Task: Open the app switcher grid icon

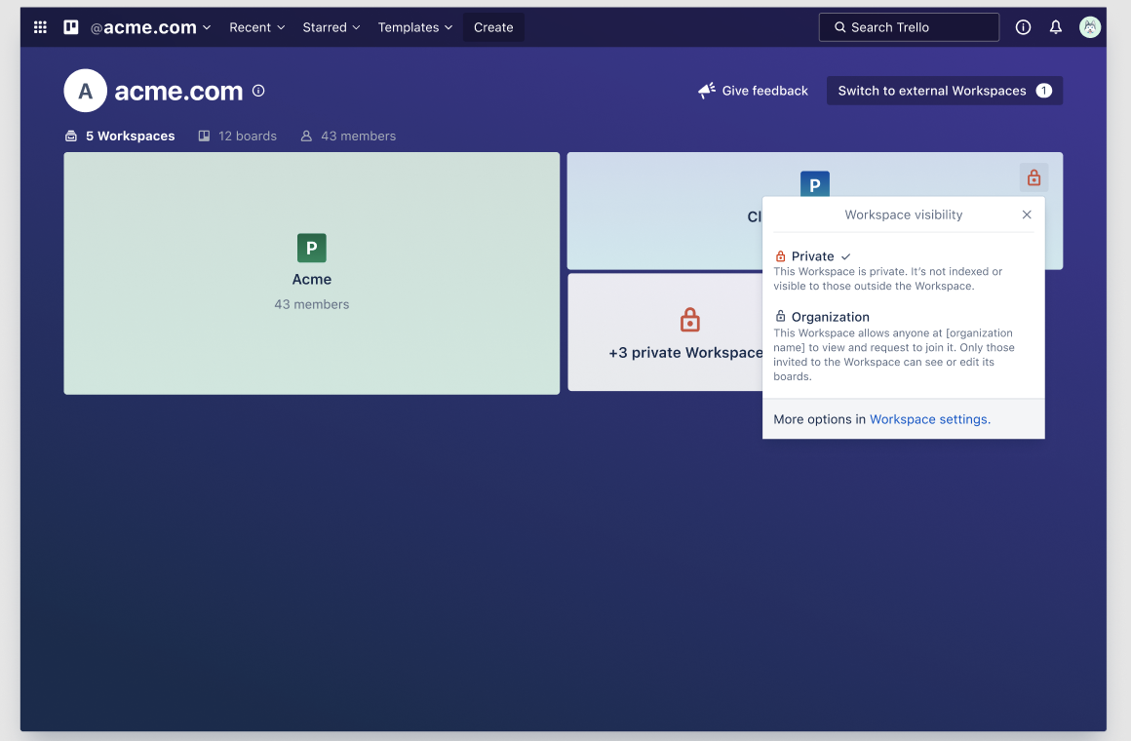Action: [x=40, y=27]
